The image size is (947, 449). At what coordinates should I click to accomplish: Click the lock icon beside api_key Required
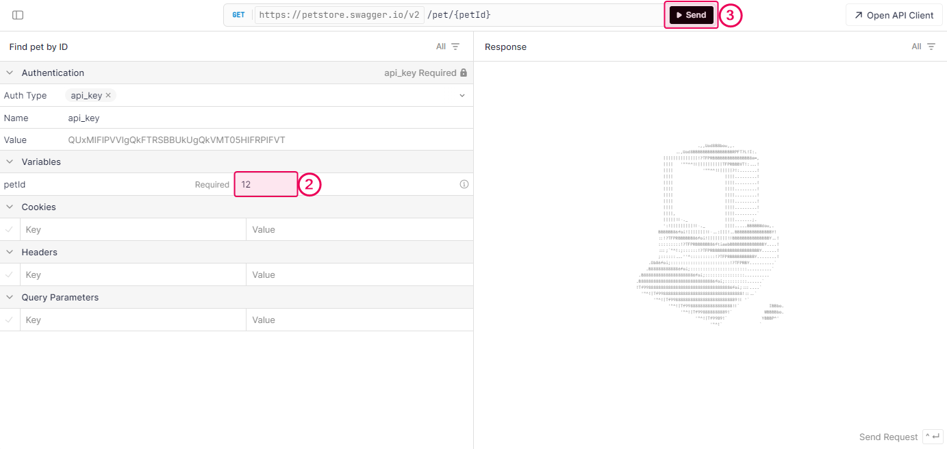464,73
